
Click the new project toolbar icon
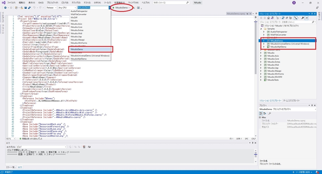(16, 7)
